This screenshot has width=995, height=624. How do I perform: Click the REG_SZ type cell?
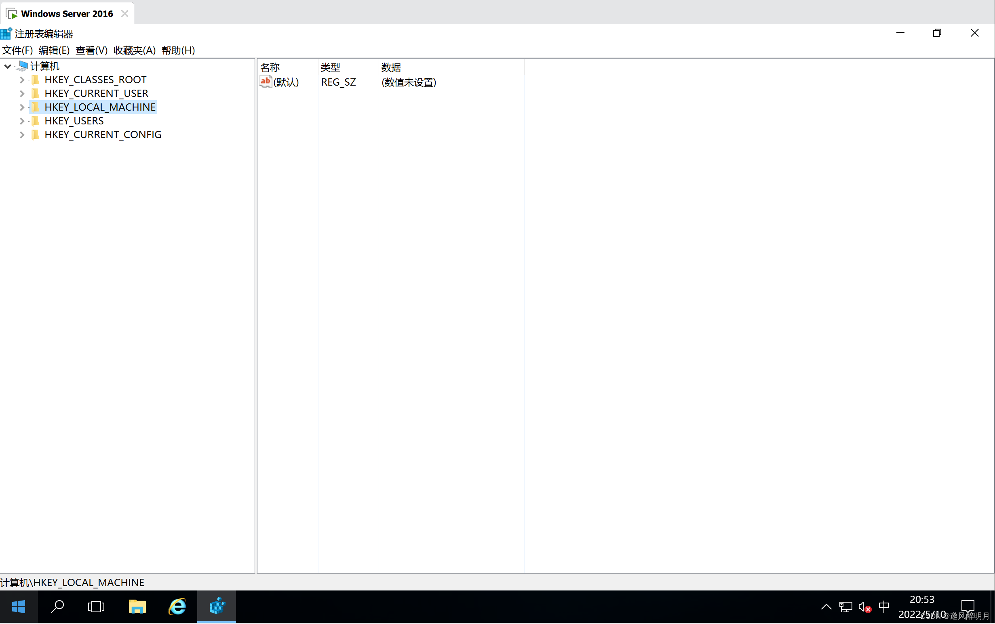tap(338, 82)
